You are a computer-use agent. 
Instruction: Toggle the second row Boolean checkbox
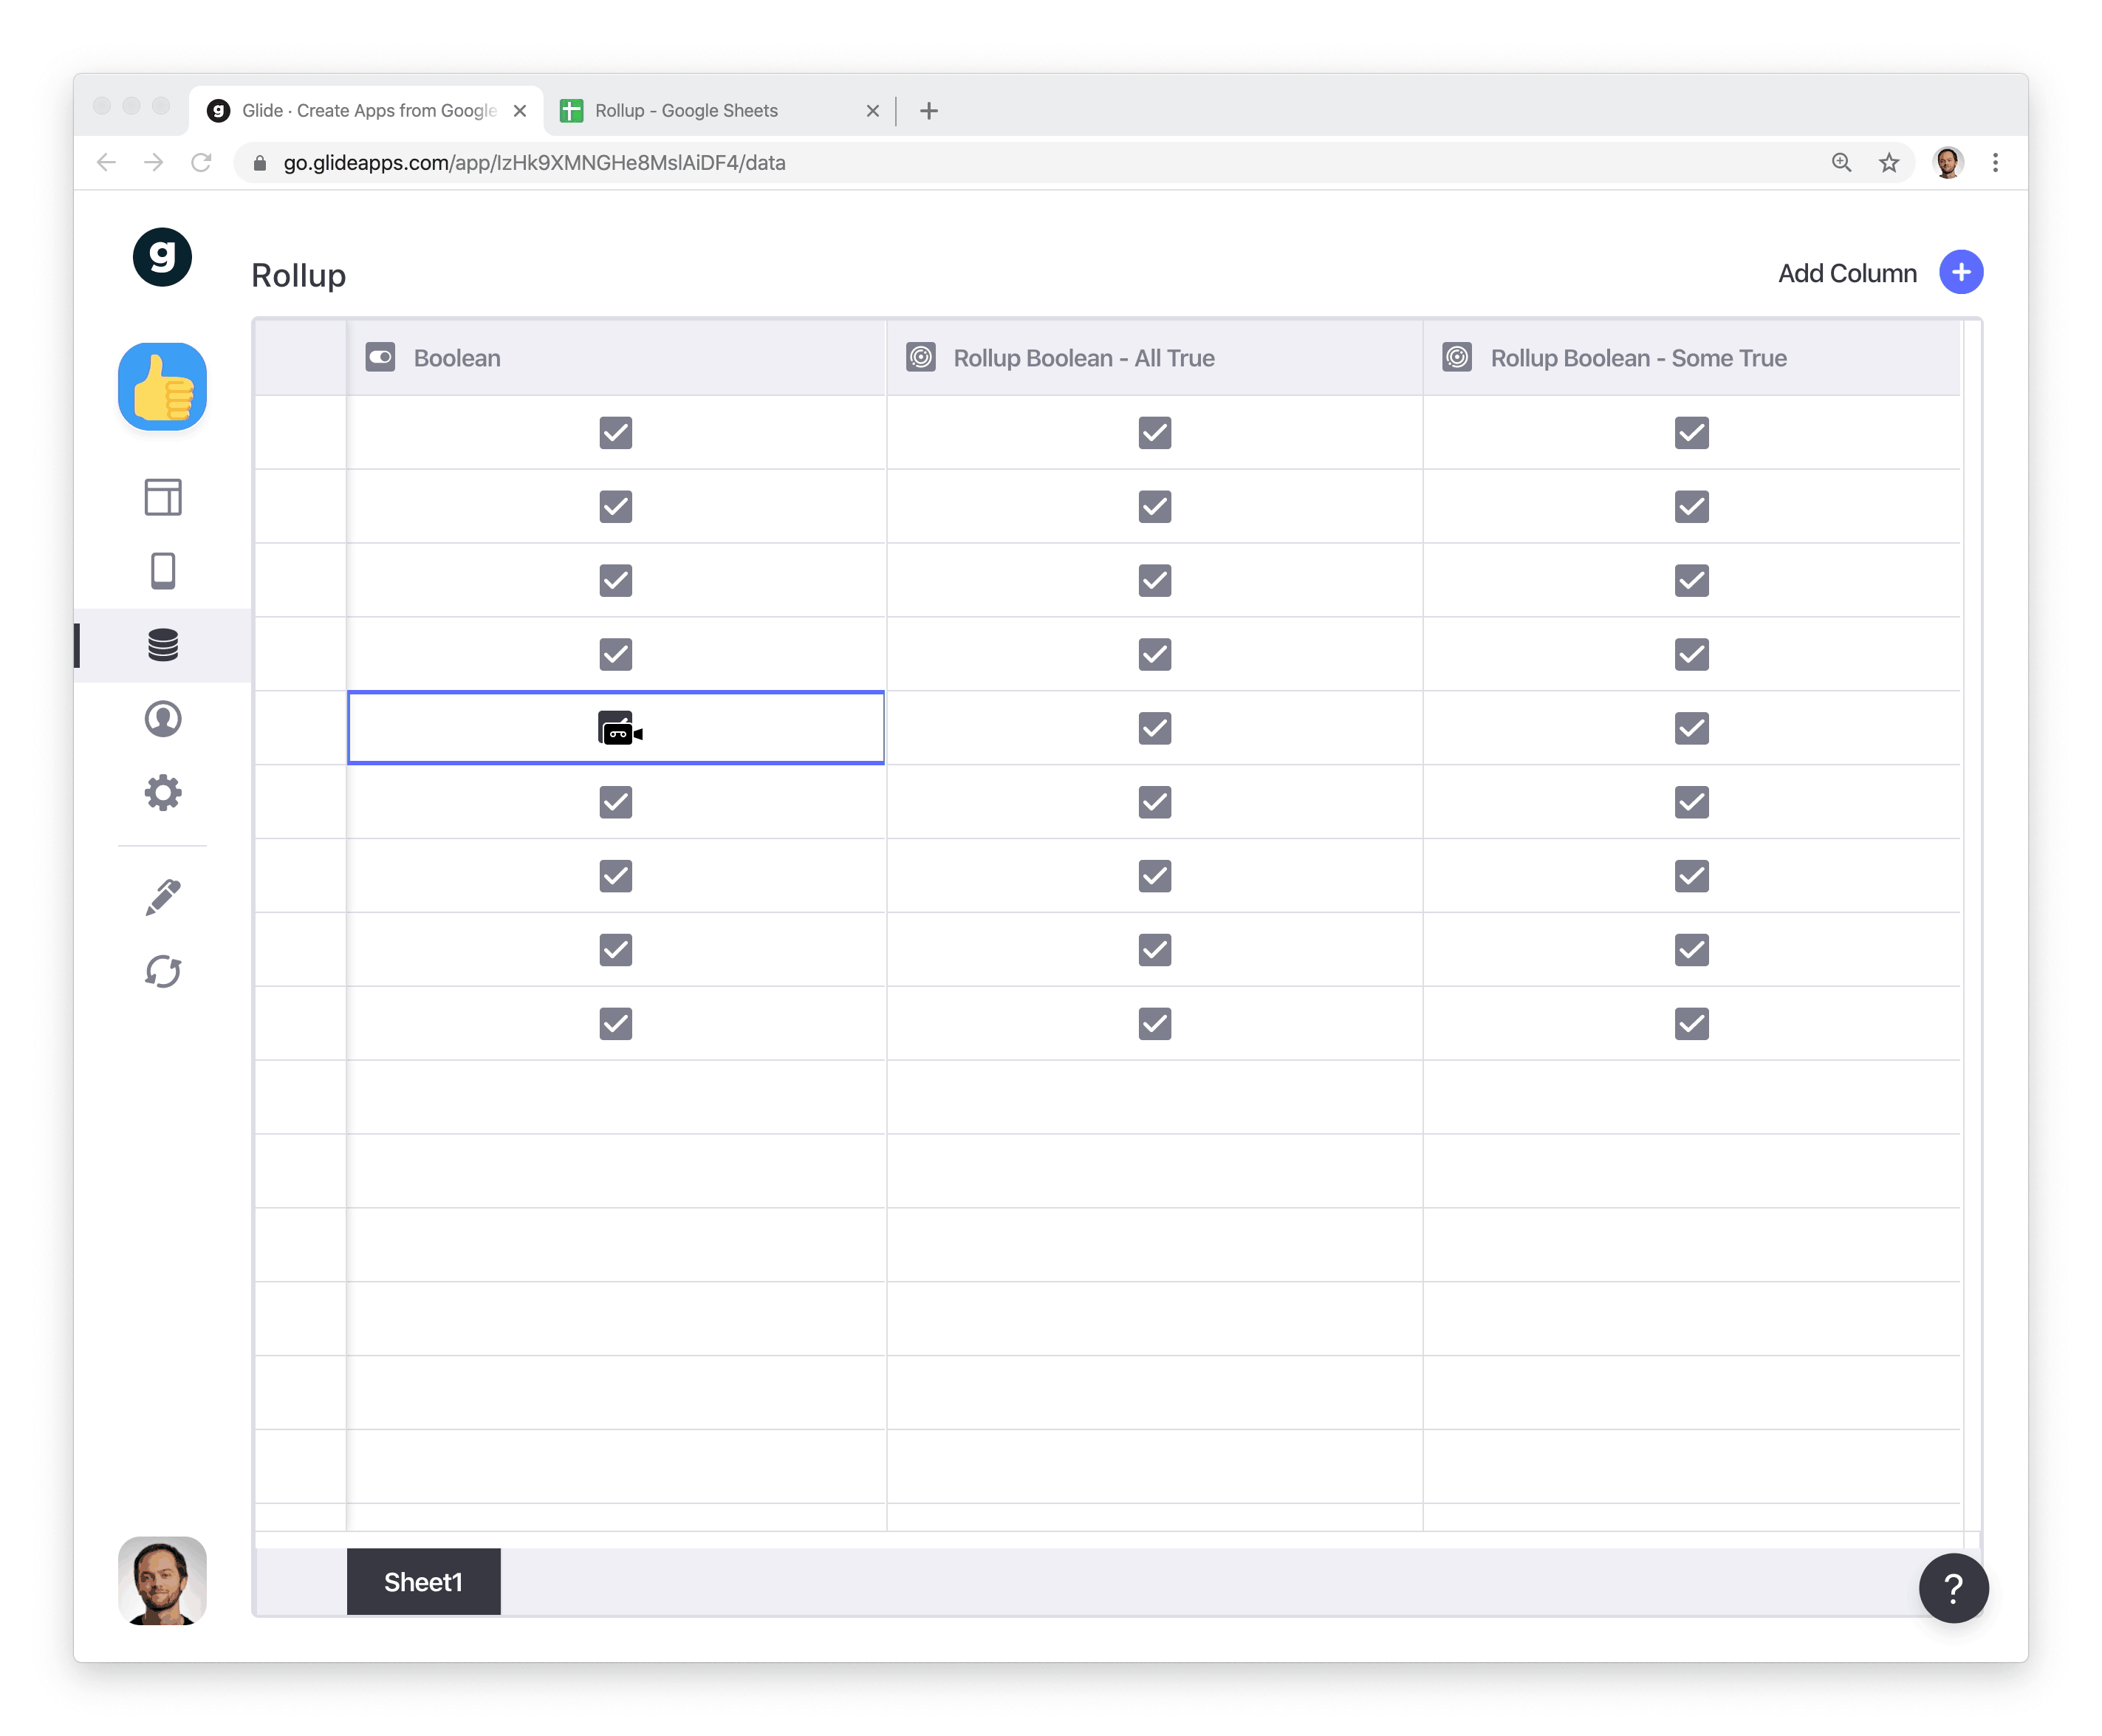click(616, 507)
